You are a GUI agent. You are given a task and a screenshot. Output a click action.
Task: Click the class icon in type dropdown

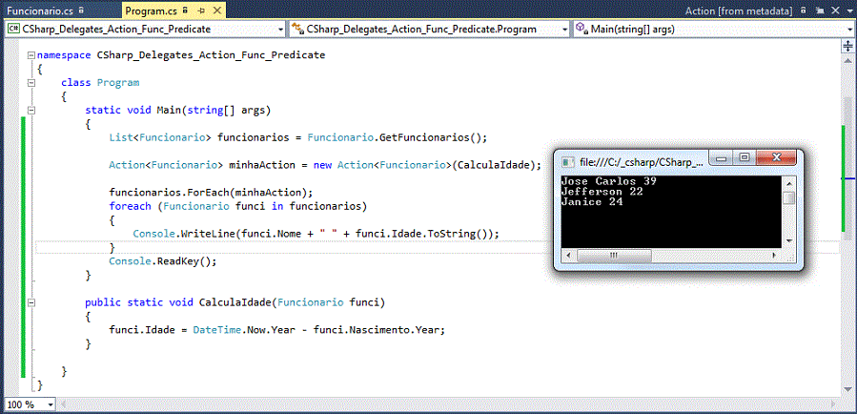click(297, 29)
